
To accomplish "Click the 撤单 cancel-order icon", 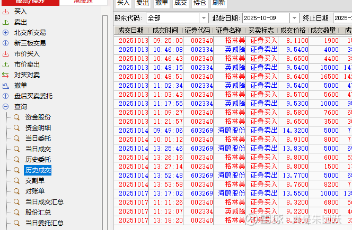I will (x=5, y=86).
